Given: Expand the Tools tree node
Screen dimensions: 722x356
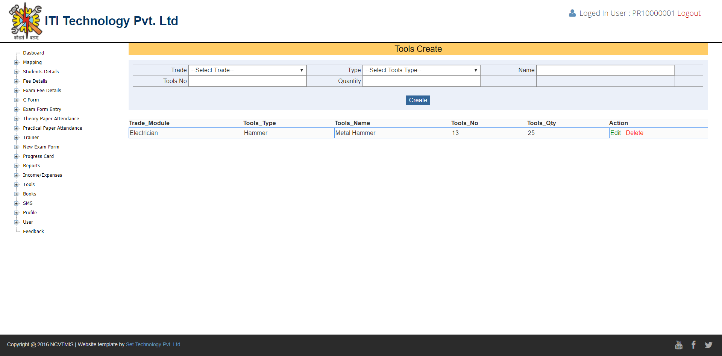Looking at the screenshot, I should point(16,185).
